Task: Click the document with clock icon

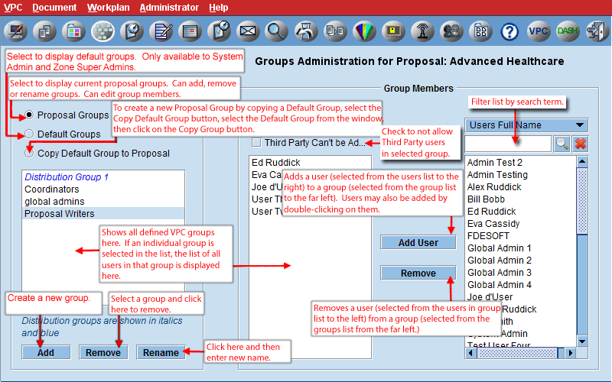Action: point(132,31)
